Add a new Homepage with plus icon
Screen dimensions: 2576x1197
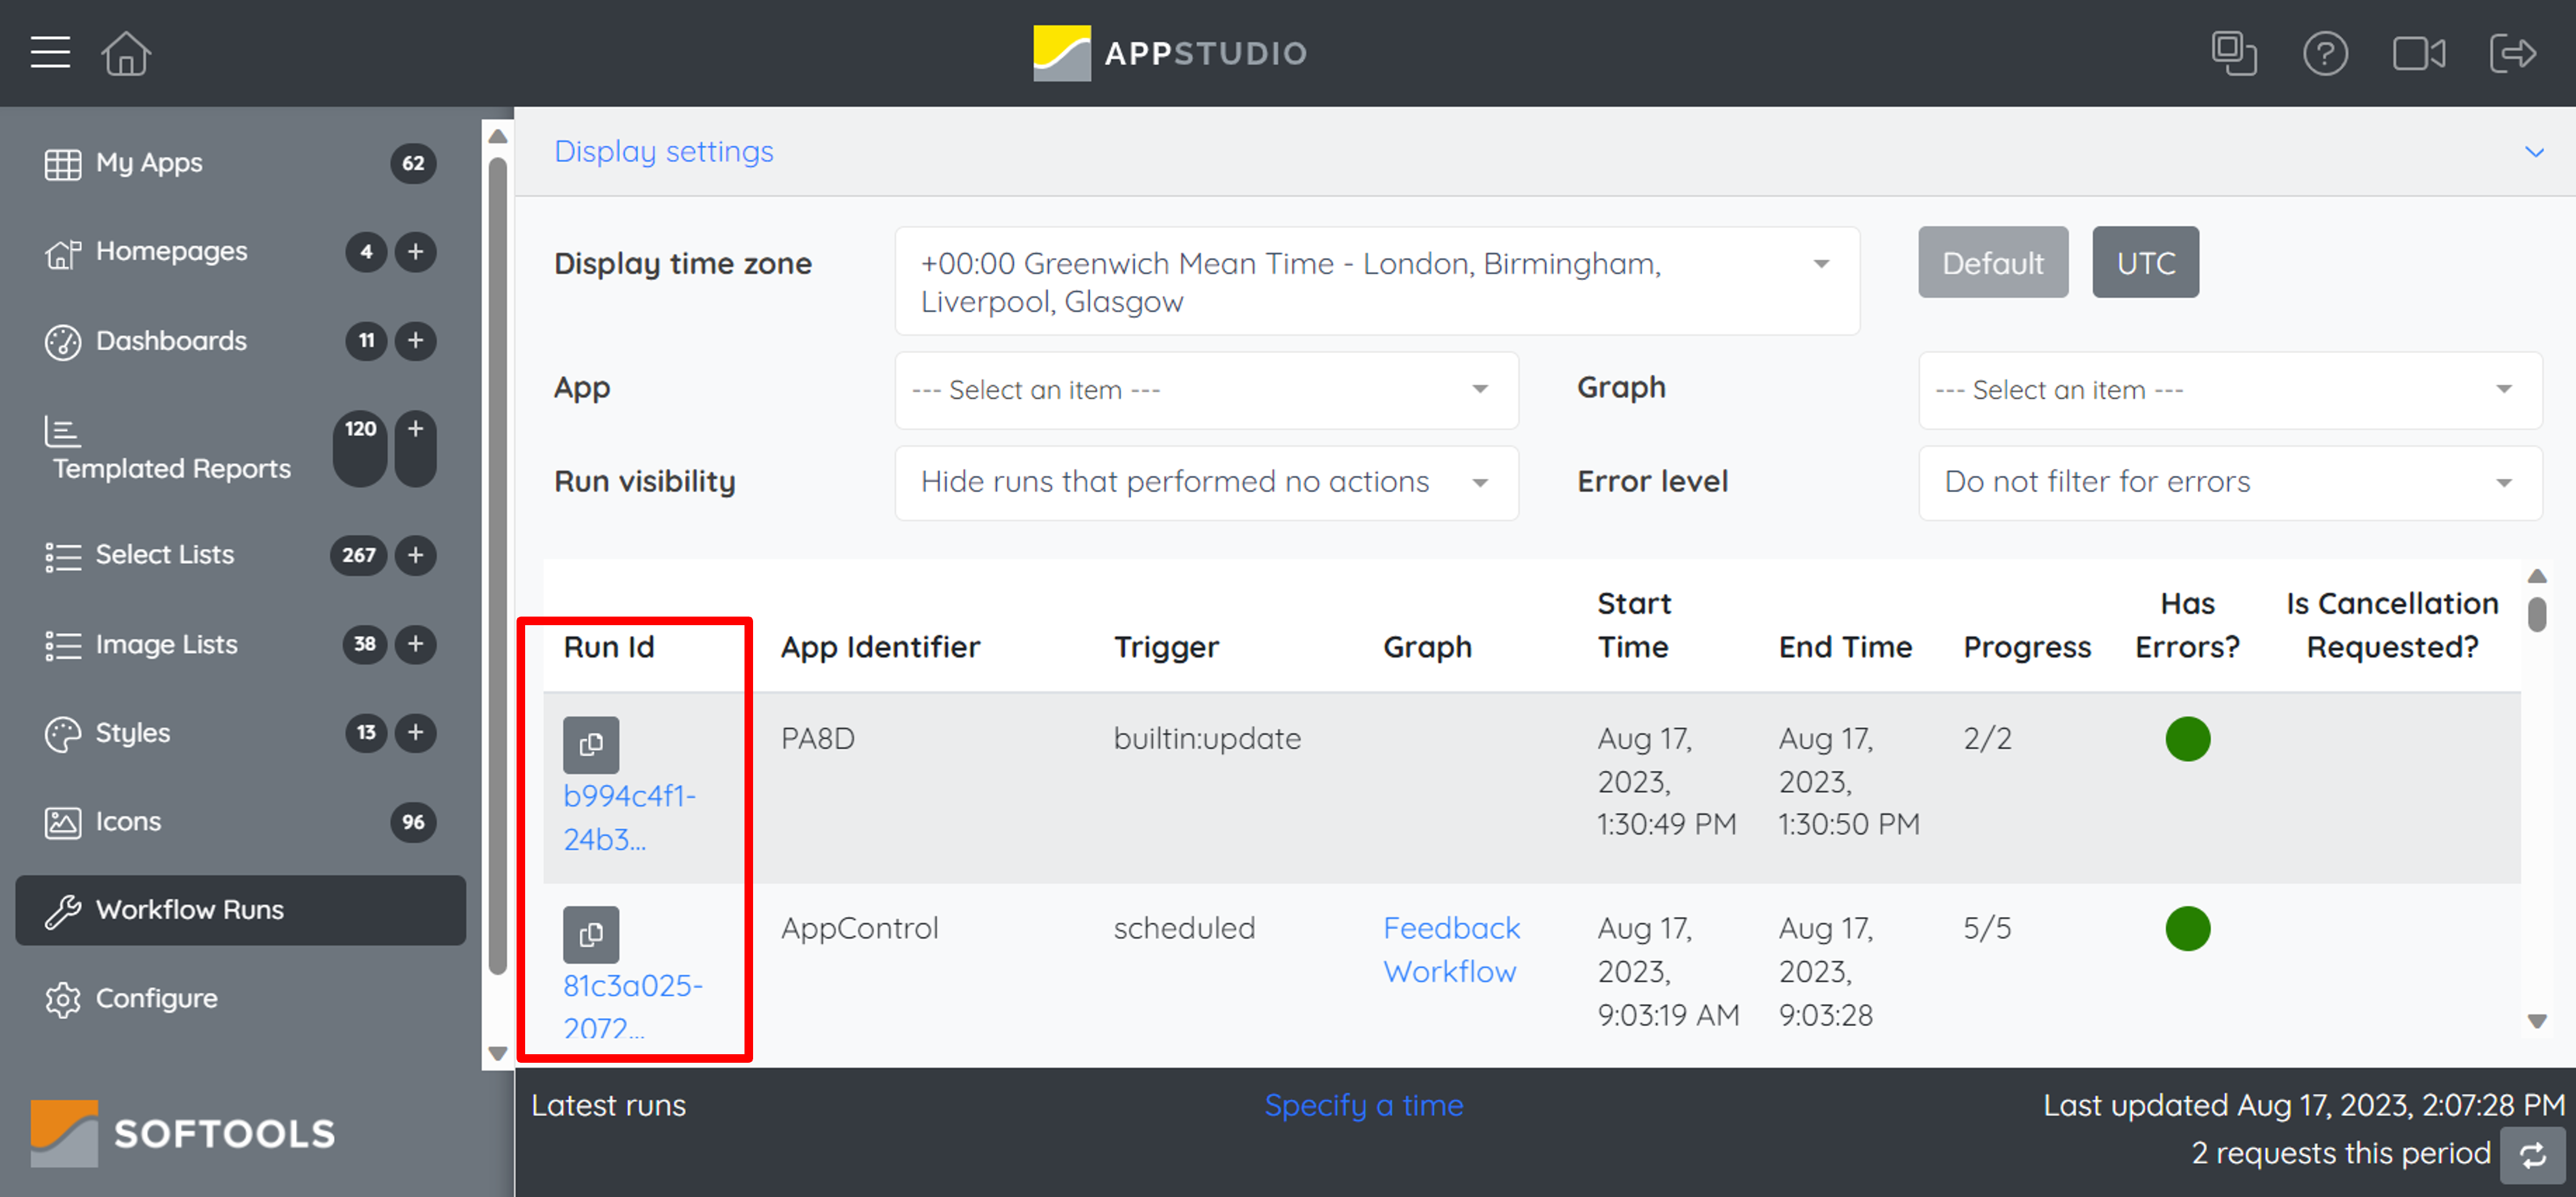click(415, 251)
